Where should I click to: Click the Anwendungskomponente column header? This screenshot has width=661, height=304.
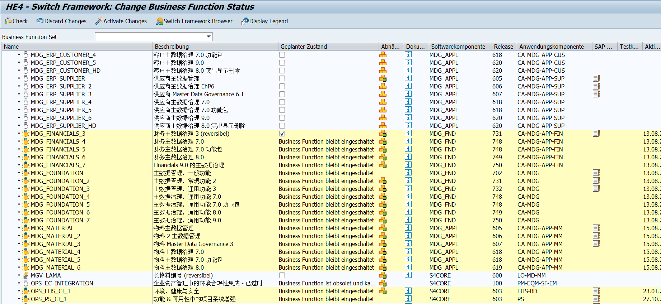click(554, 47)
